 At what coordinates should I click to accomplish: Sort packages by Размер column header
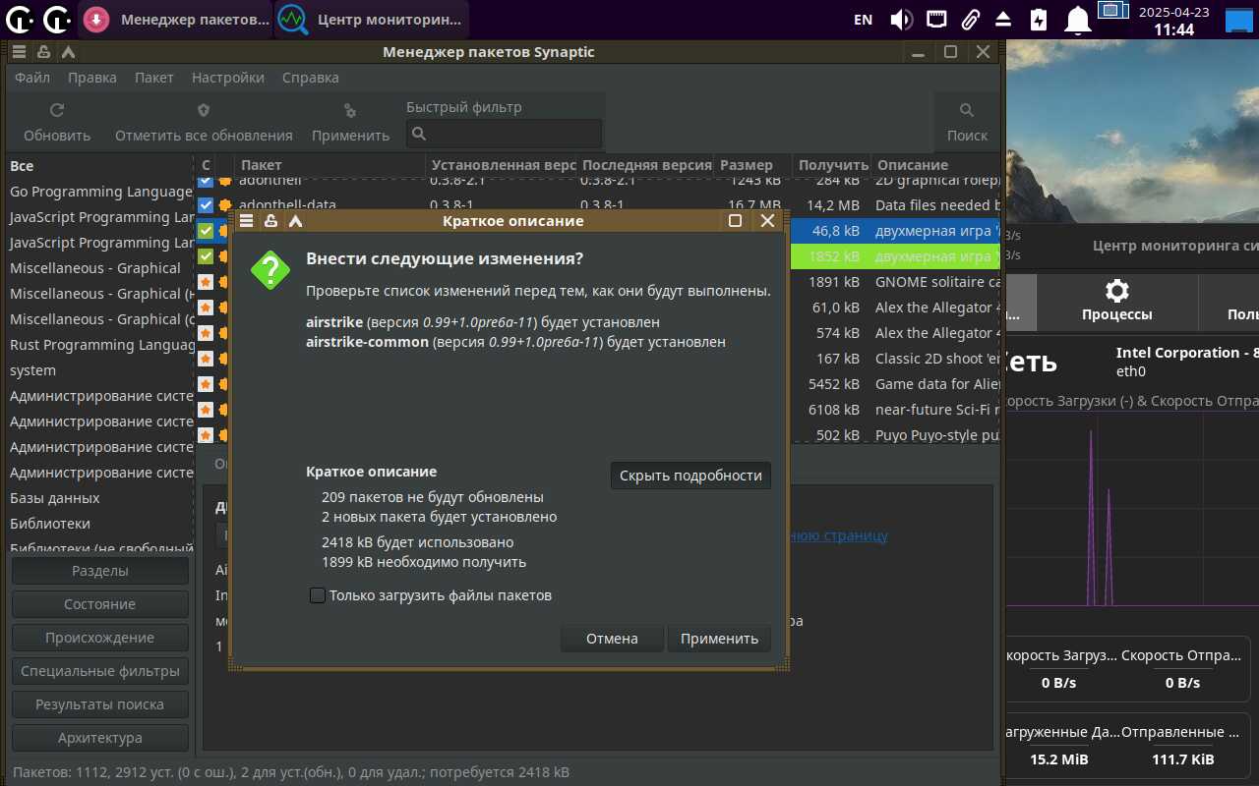[747, 165]
